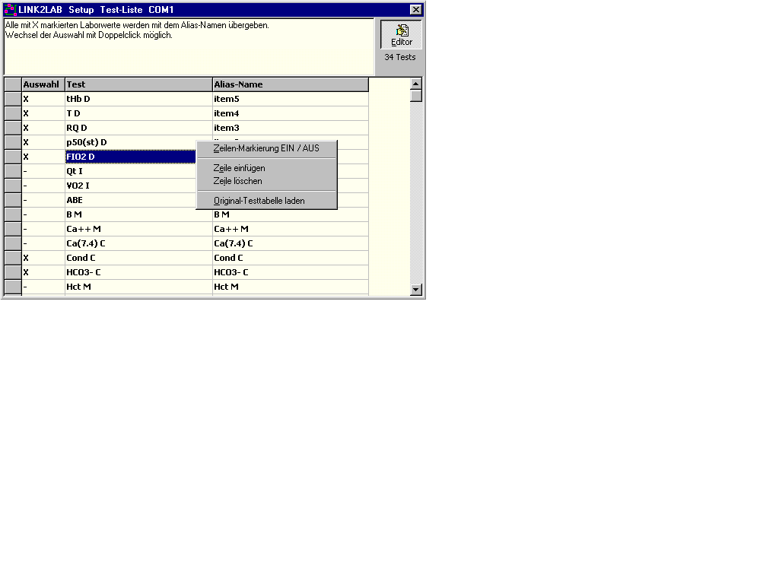This screenshot has height=584, width=779.
Task: Click scrollbar up arrow of test list
Action: 416,84
